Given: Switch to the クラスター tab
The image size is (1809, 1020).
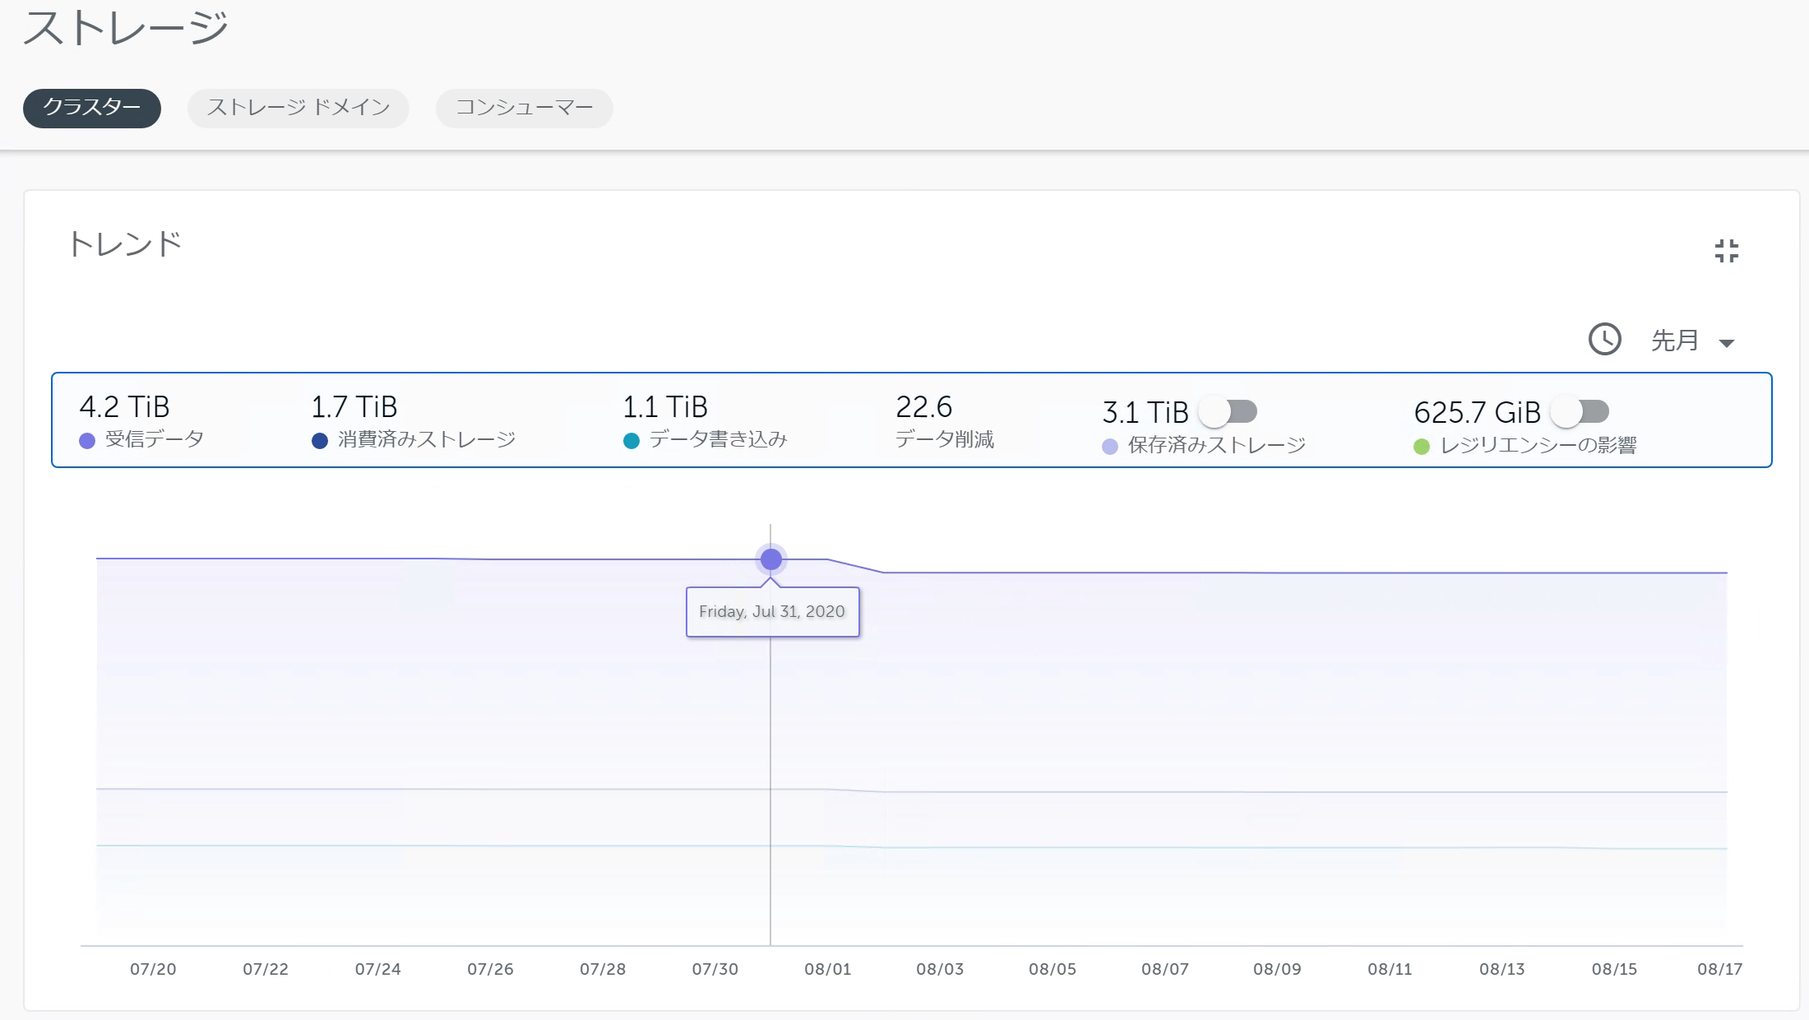Looking at the screenshot, I should coord(92,108).
